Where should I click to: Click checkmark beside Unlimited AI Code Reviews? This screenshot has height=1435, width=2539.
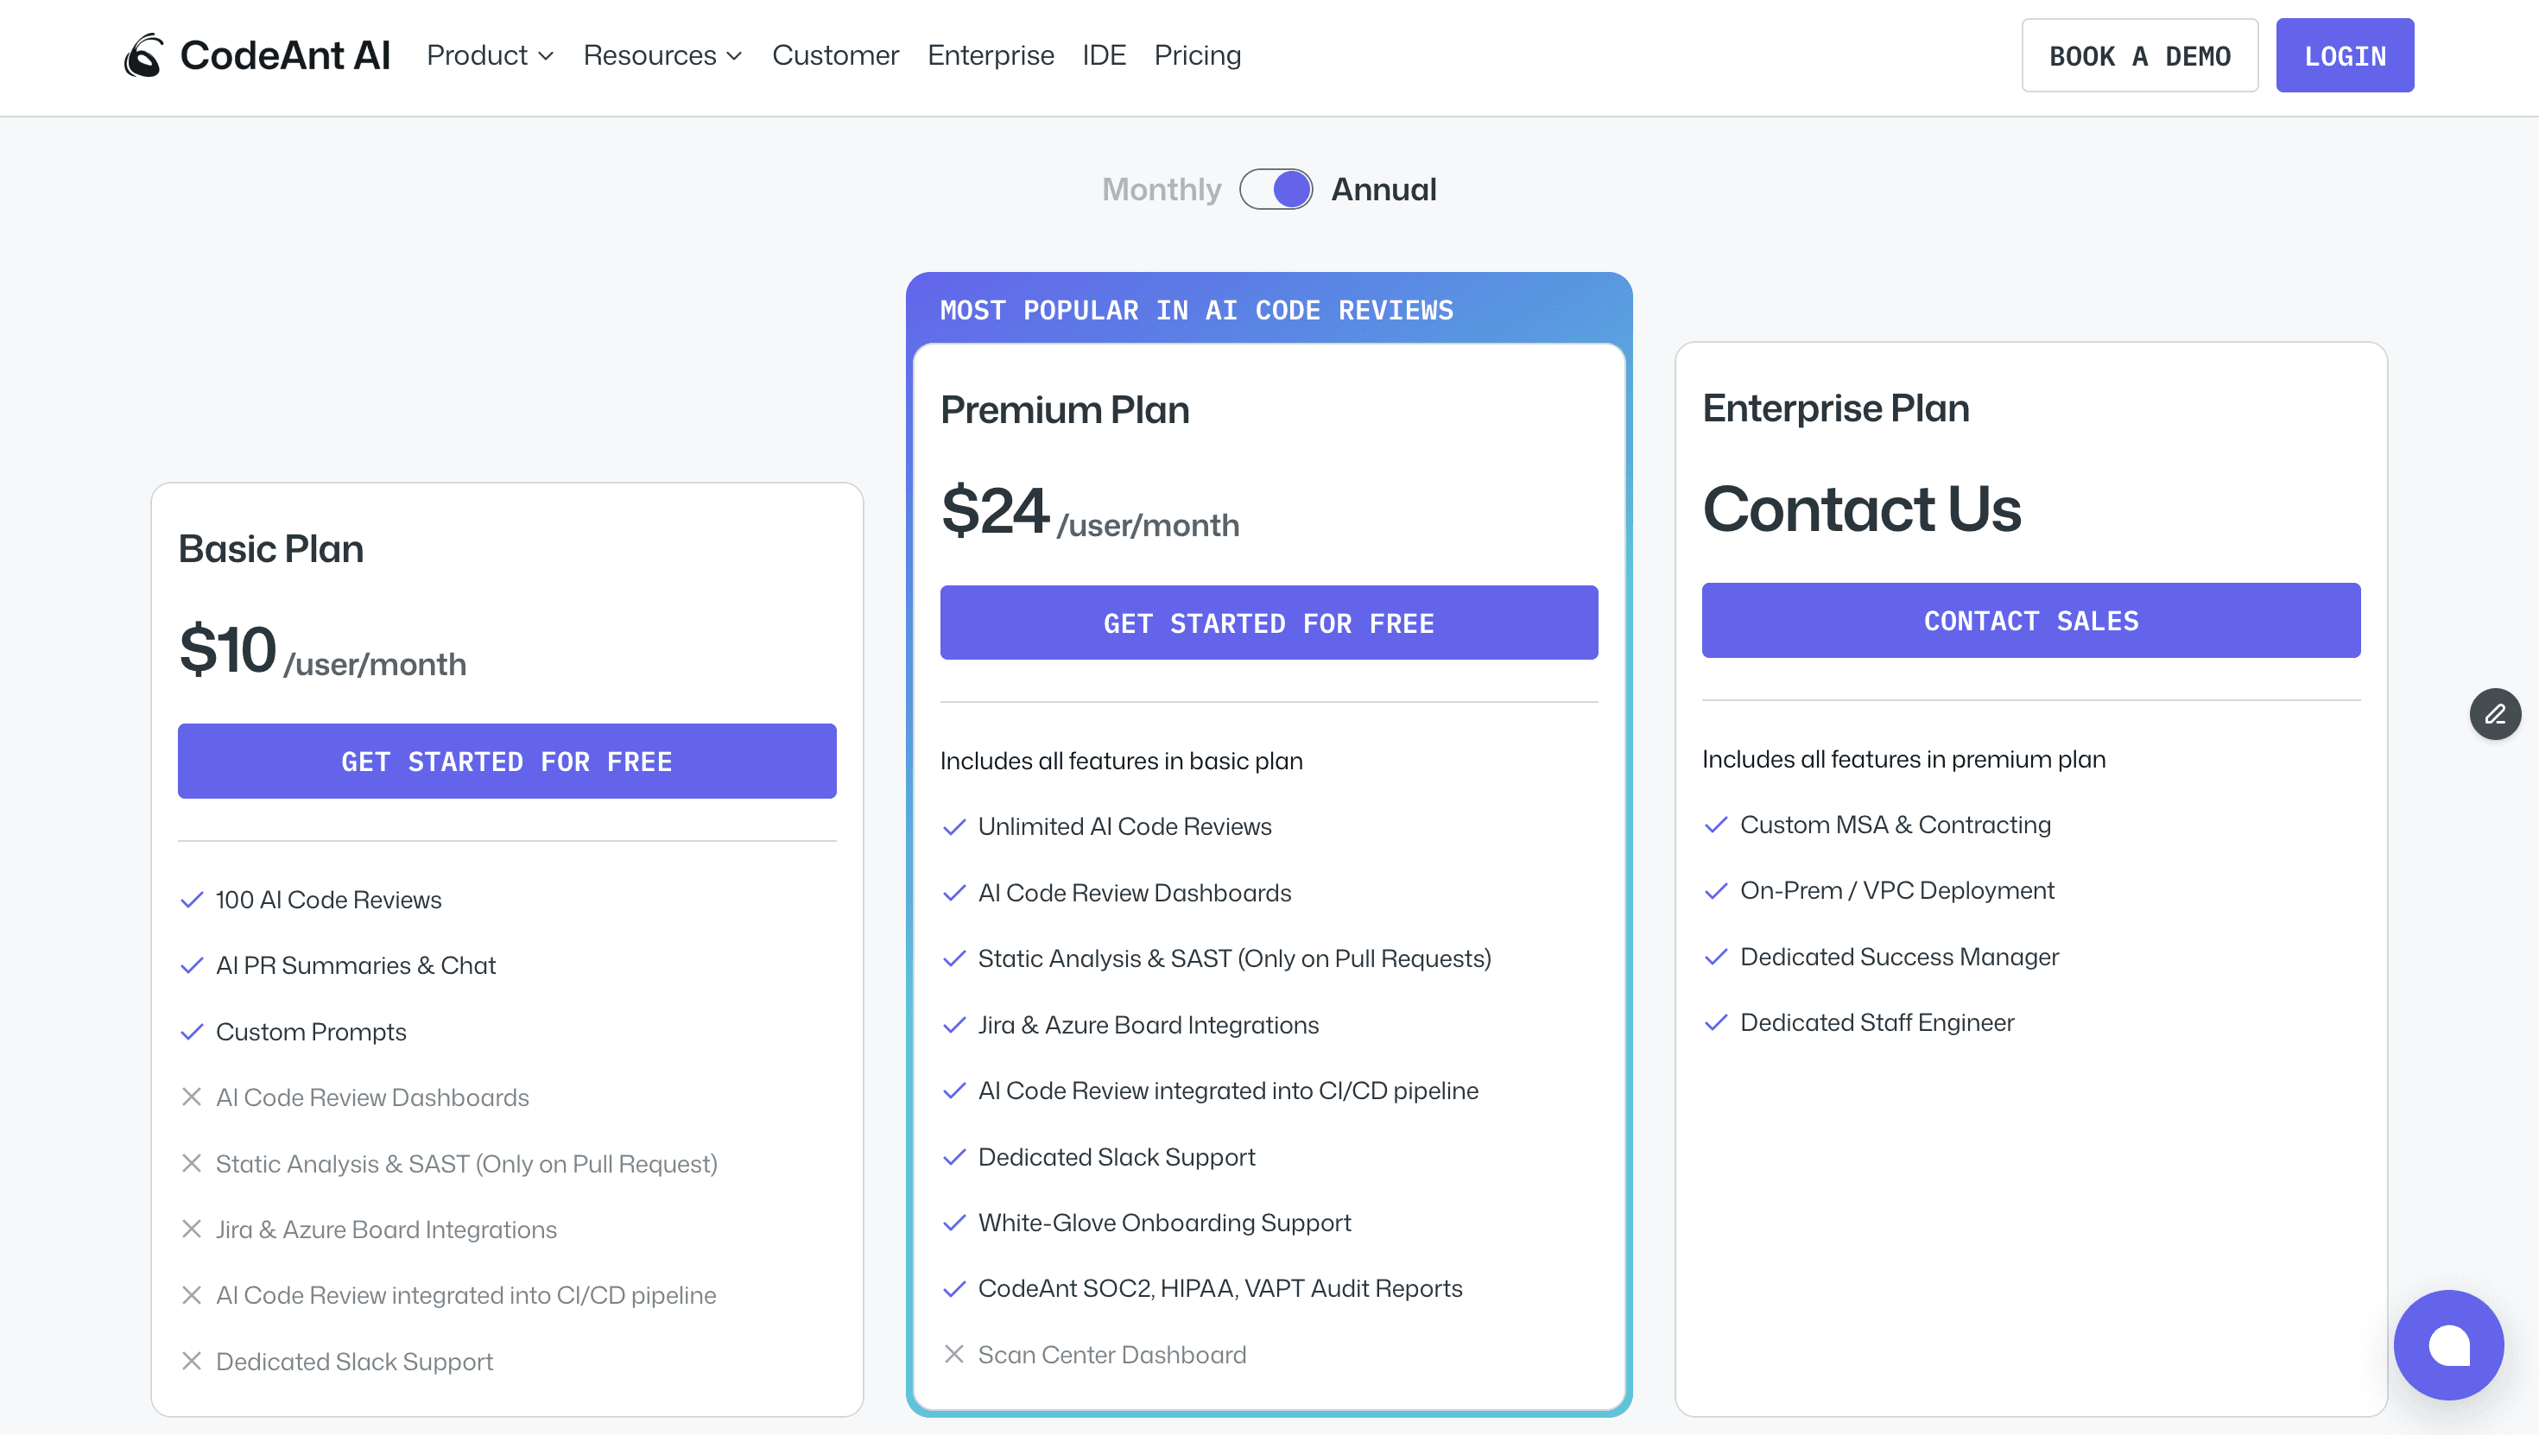[953, 827]
